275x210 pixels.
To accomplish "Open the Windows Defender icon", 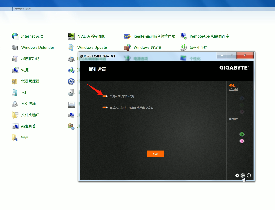I will click(x=15, y=48).
